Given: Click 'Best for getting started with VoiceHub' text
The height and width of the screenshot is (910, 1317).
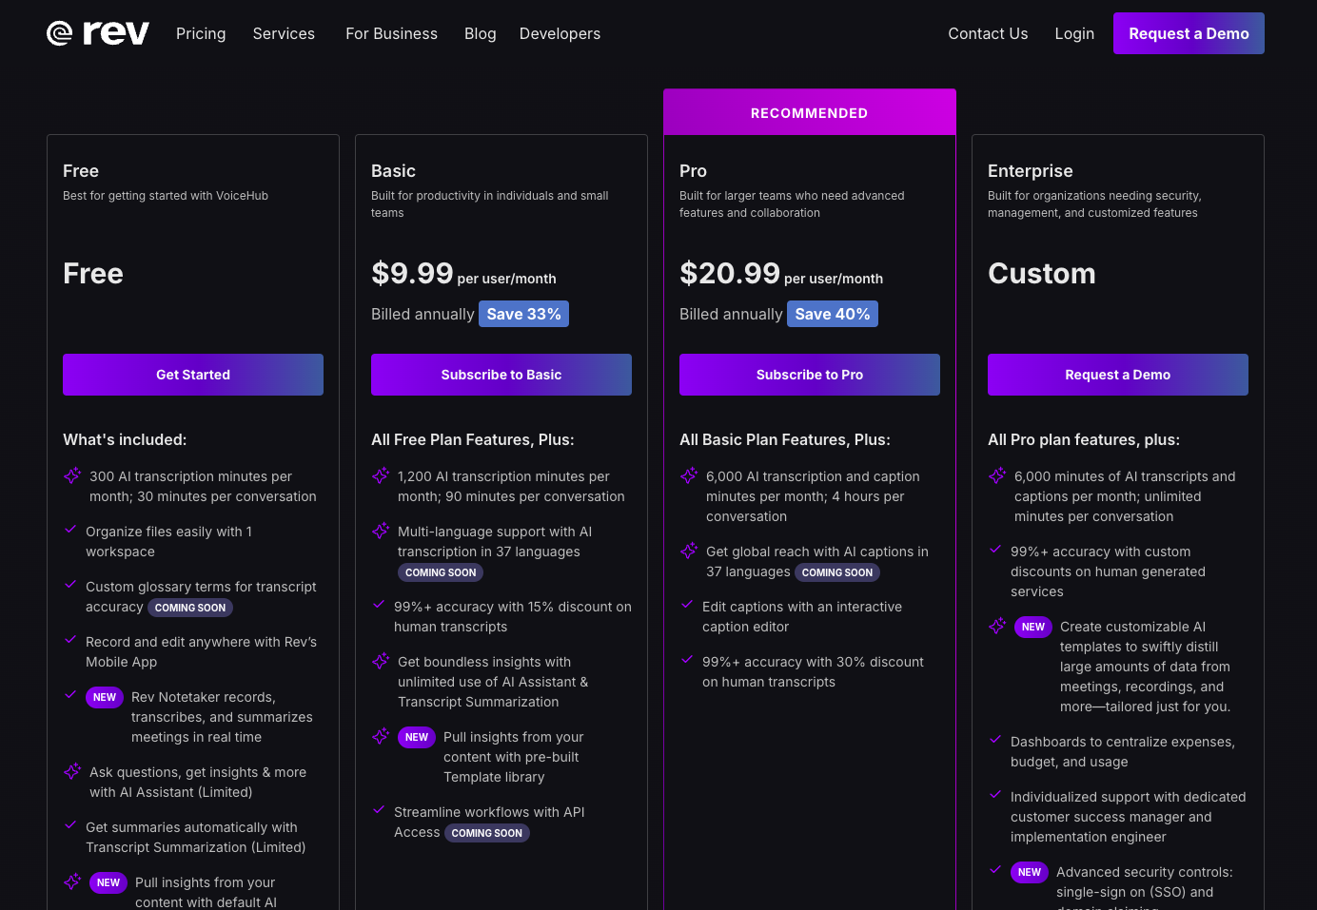Looking at the screenshot, I should (x=166, y=196).
